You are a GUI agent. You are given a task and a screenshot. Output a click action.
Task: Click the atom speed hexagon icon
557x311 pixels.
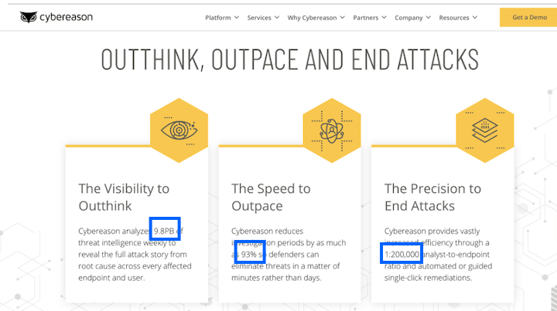pyautogui.click(x=332, y=130)
